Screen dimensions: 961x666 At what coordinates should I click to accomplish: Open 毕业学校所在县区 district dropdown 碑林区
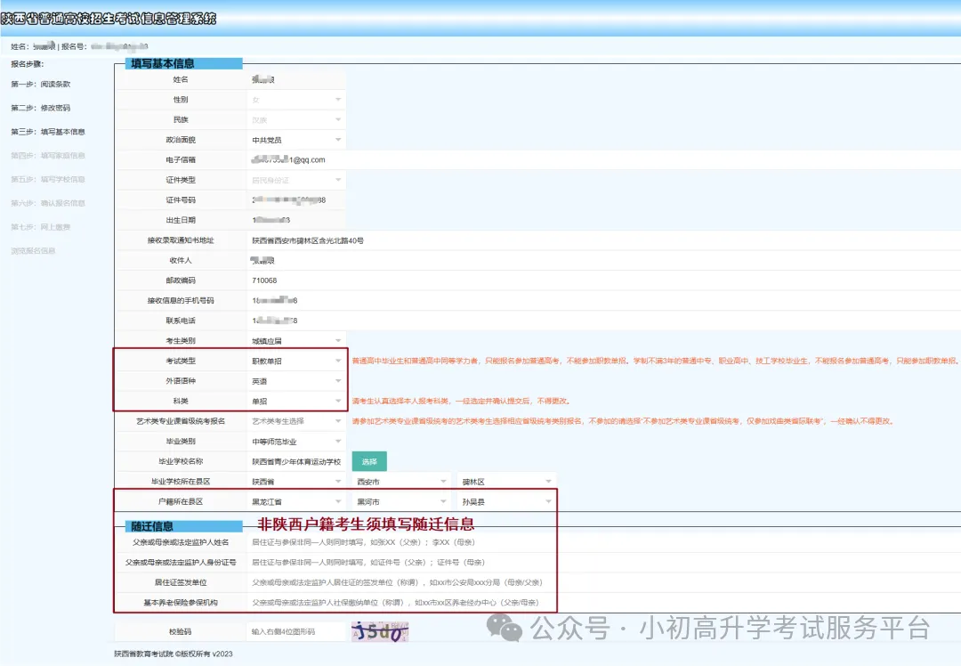tap(507, 482)
